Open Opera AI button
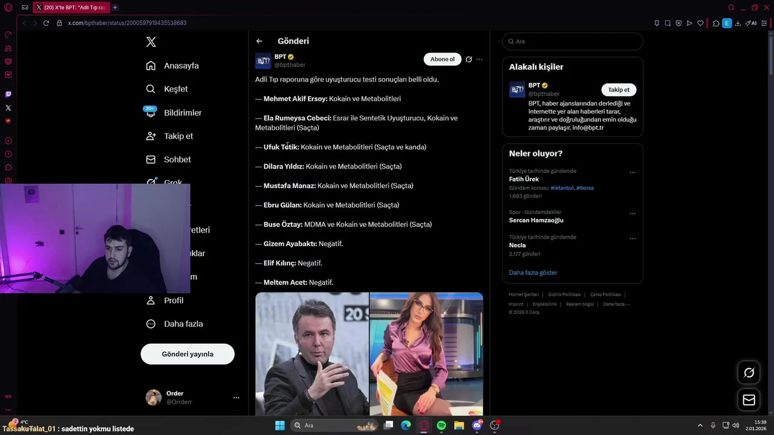774x435 pixels. tap(751, 23)
